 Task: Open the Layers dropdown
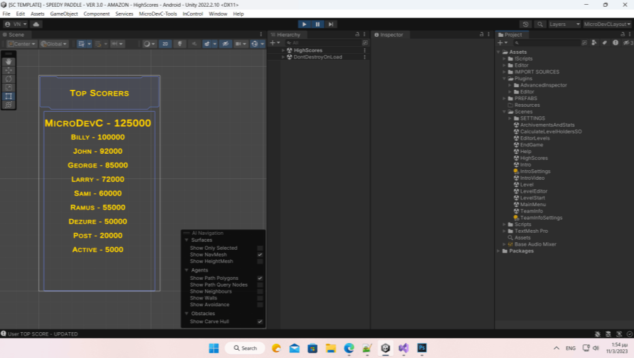pyautogui.click(x=564, y=25)
